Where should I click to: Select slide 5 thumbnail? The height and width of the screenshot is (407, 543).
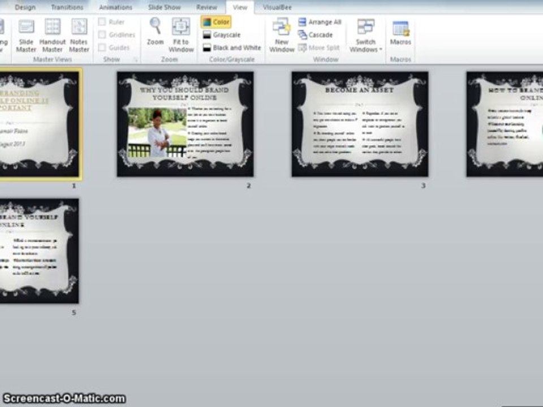[39, 251]
